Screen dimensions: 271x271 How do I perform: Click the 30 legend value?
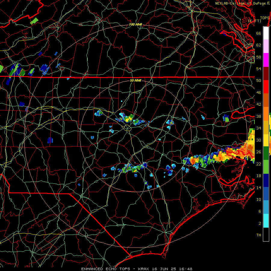[x=259, y=140]
